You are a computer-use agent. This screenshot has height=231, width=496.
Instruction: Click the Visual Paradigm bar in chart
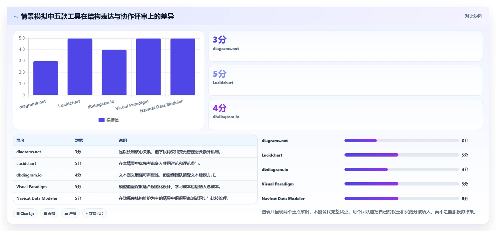pyautogui.click(x=149, y=67)
